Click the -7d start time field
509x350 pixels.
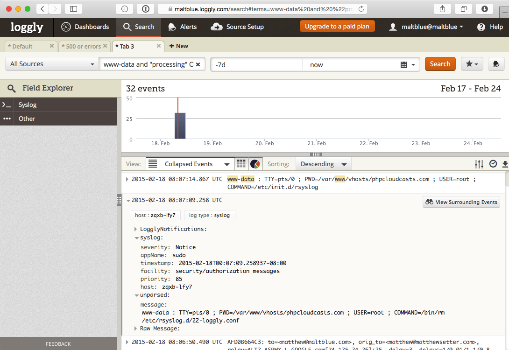pyautogui.click(x=256, y=64)
